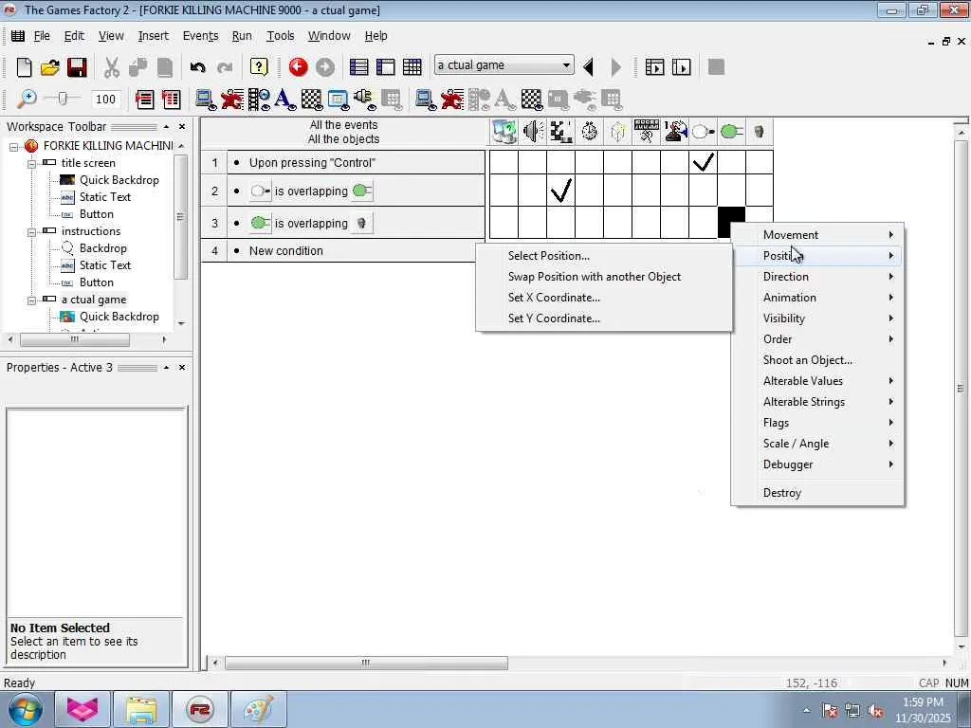971x728 pixels.
Task: Click the Sound speaker column icon
Action: pyautogui.click(x=533, y=131)
